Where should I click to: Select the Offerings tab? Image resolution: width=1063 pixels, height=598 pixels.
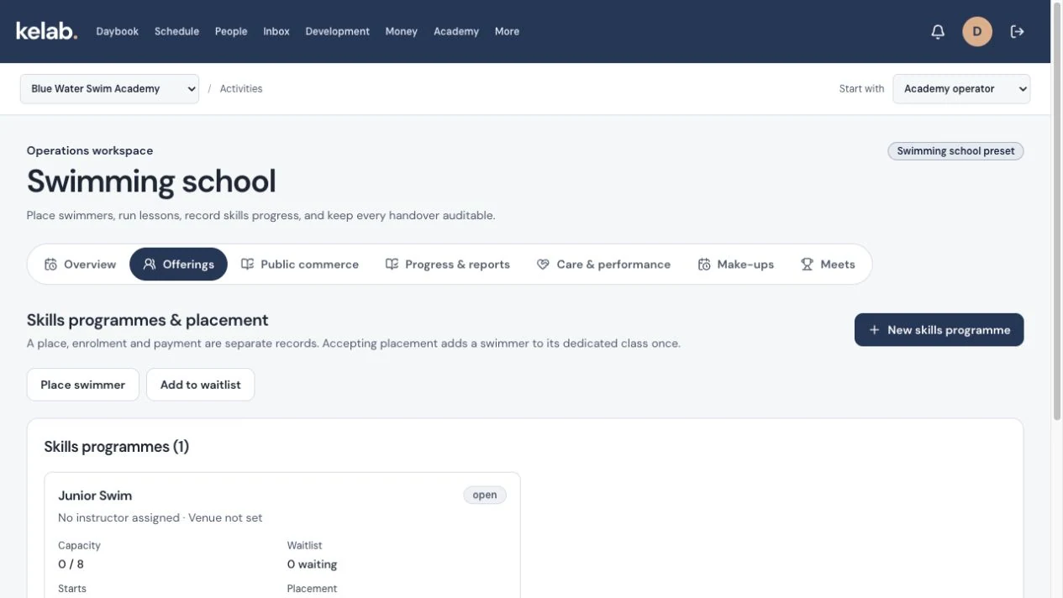coord(178,265)
